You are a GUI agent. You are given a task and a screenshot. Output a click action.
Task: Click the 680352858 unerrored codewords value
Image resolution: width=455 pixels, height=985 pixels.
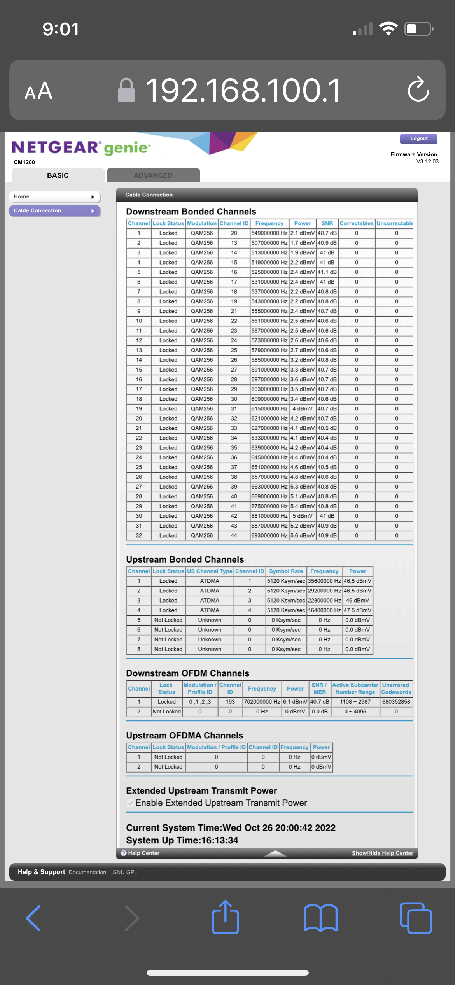[396, 702]
